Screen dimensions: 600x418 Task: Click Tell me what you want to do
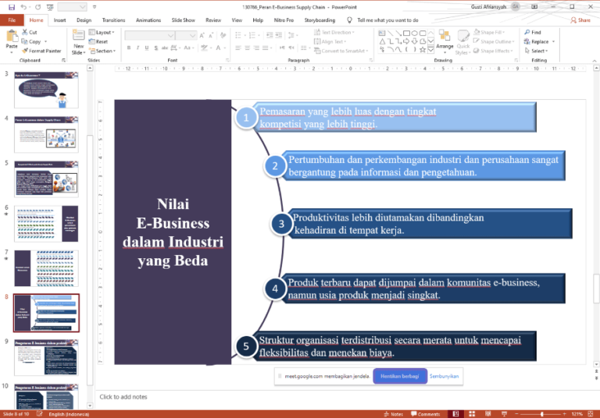click(x=387, y=20)
